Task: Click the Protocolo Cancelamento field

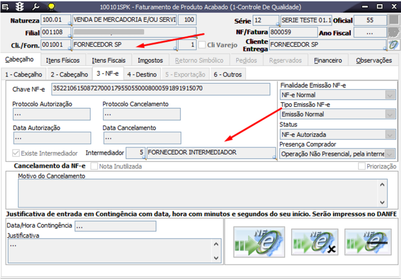Action: pos(142,114)
